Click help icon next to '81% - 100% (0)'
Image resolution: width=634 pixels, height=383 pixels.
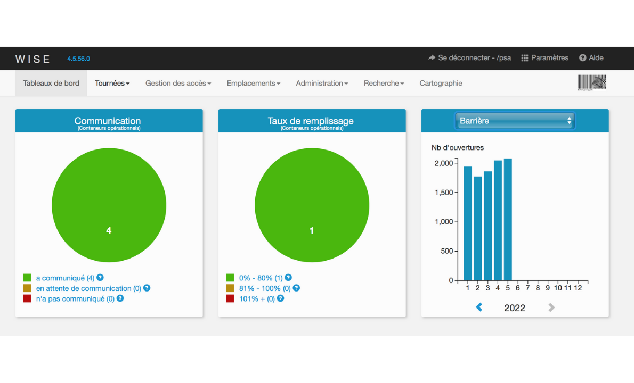point(296,288)
